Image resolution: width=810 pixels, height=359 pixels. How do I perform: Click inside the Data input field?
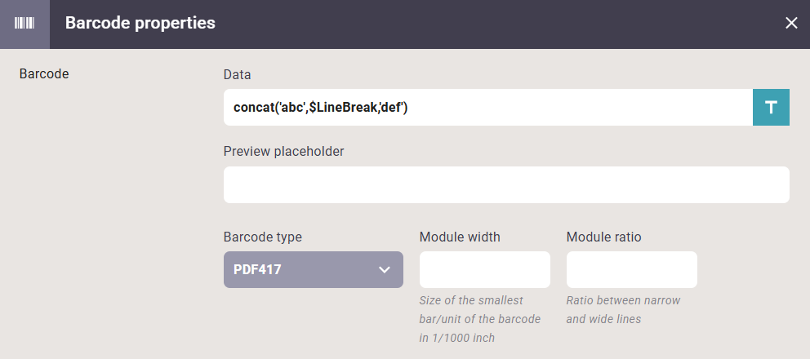[488, 107]
